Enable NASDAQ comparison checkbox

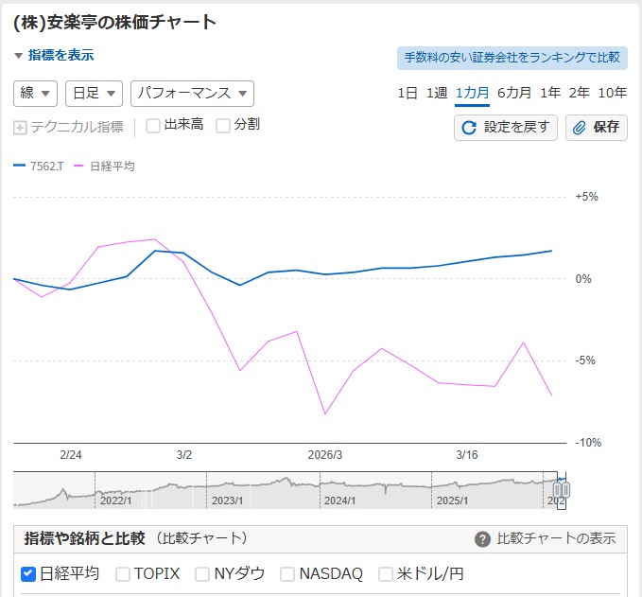288,573
